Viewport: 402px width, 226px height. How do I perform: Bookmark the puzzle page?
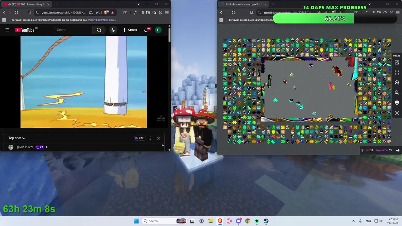(x=251, y=13)
